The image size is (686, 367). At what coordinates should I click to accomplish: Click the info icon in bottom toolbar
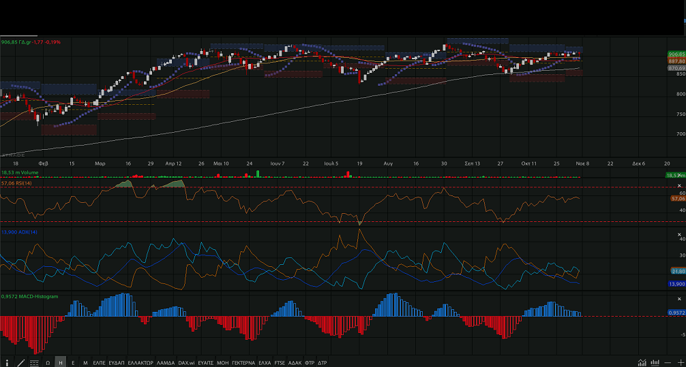(x=8, y=362)
